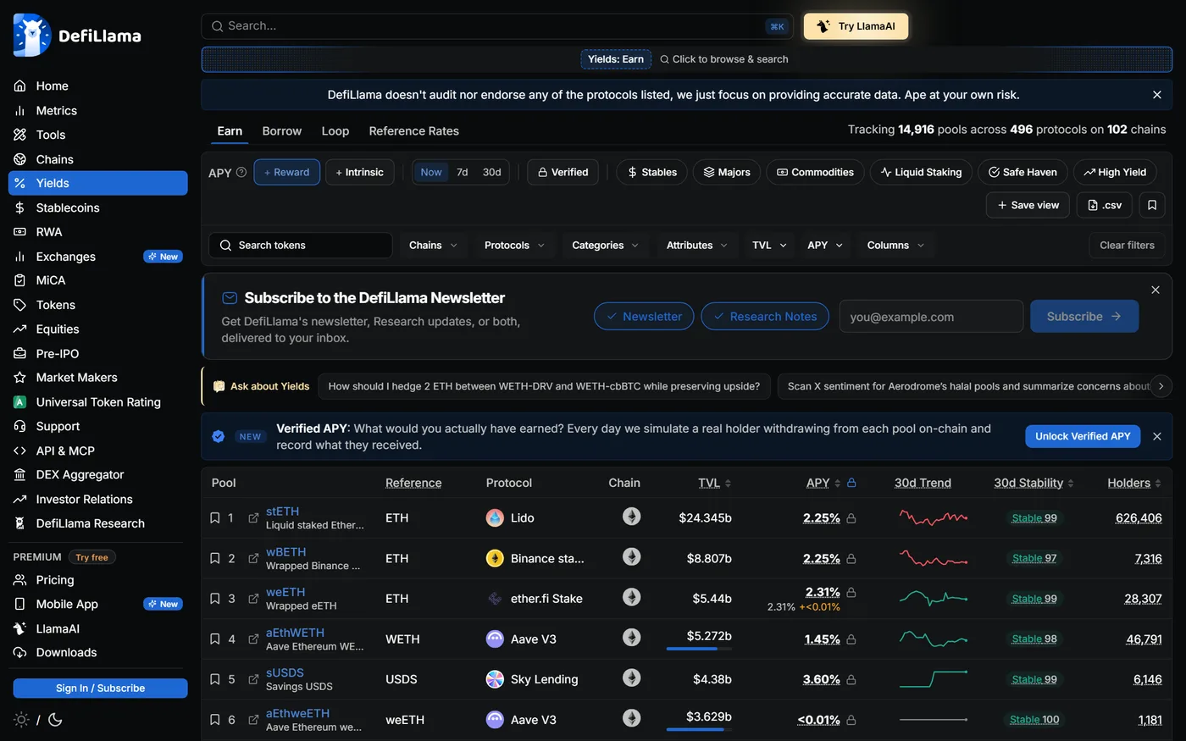Open the Support headset icon
Viewport: 1186px width, 741px height.
(20, 427)
